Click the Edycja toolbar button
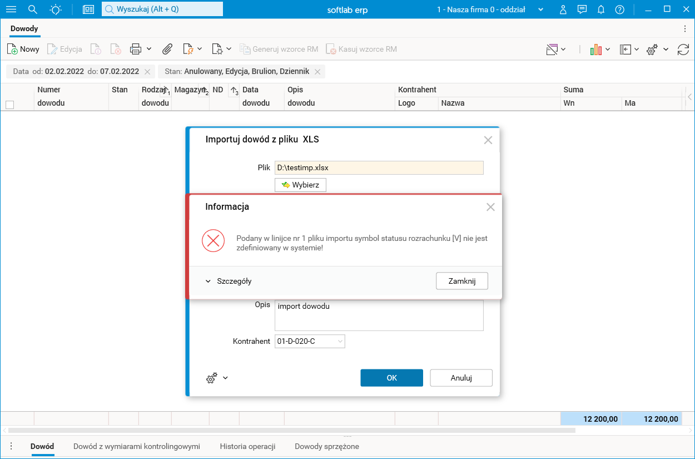The height and width of the screenshot is (459, 695). (x=64, y=49)
